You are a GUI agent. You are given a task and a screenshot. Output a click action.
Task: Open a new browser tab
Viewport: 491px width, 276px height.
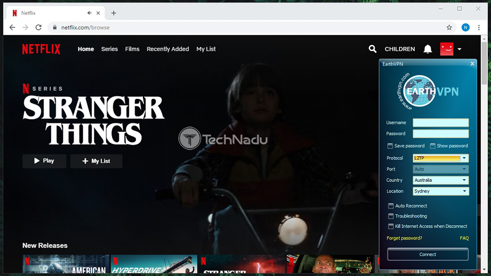114,13
